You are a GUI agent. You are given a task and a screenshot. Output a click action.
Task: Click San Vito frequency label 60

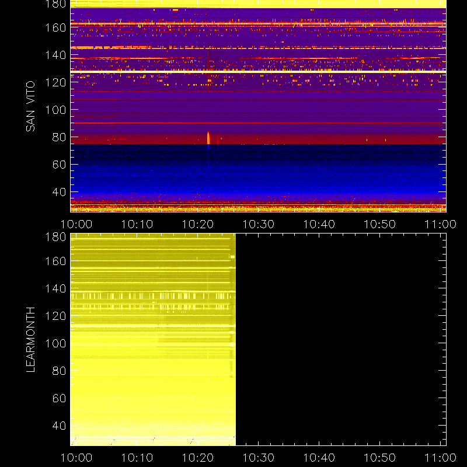(x=60, y=165)
